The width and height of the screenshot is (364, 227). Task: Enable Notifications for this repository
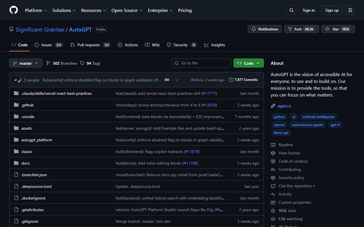[x=264, y=29]
